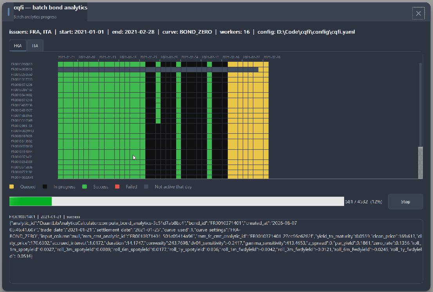The width and height of the screenshot is (433, 292).
Task: Click the '581 / 4532 (12%)' progress counter
Action: coord(364,202)
